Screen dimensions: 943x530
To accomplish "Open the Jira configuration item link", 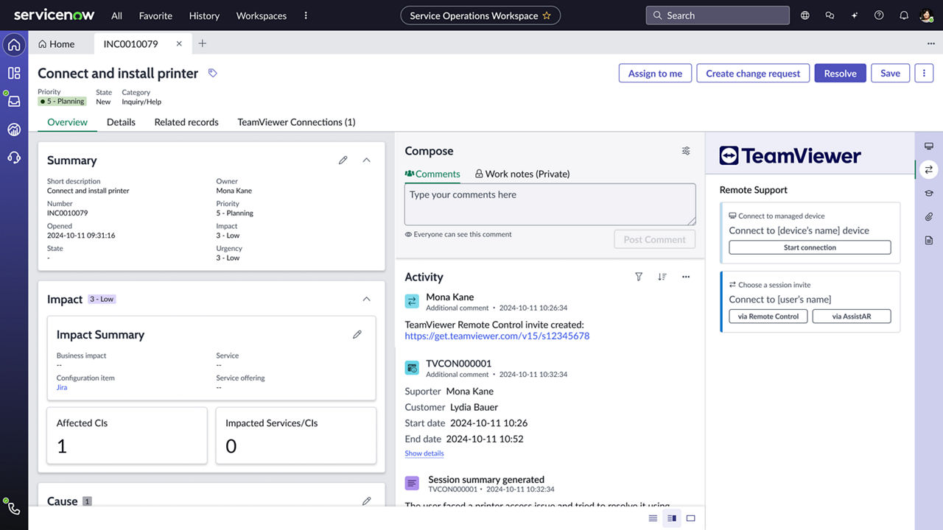I will pyautogui.click(x=62, y=387).
